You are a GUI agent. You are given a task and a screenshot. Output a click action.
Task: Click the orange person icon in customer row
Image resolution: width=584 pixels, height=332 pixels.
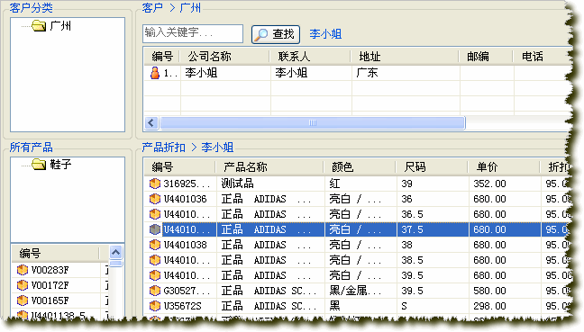[x=155, y=73]
